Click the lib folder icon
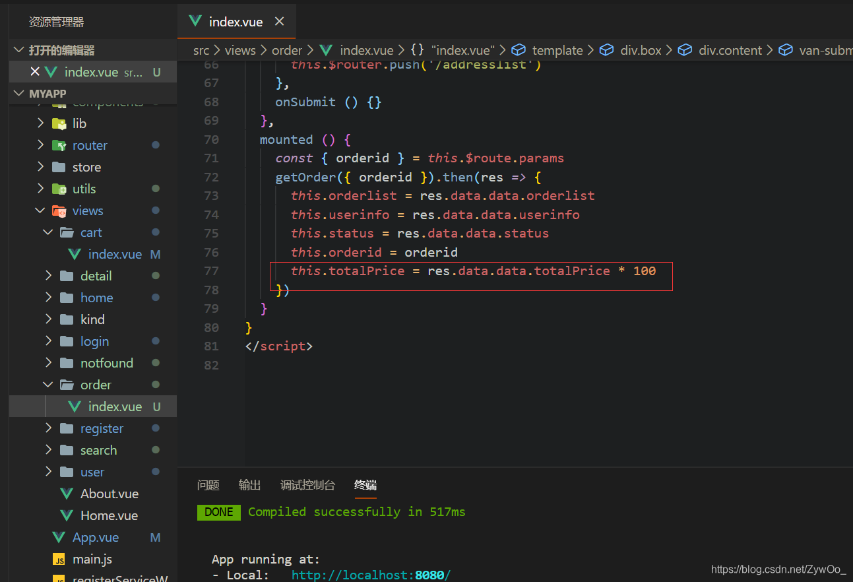 coord(59,123)
